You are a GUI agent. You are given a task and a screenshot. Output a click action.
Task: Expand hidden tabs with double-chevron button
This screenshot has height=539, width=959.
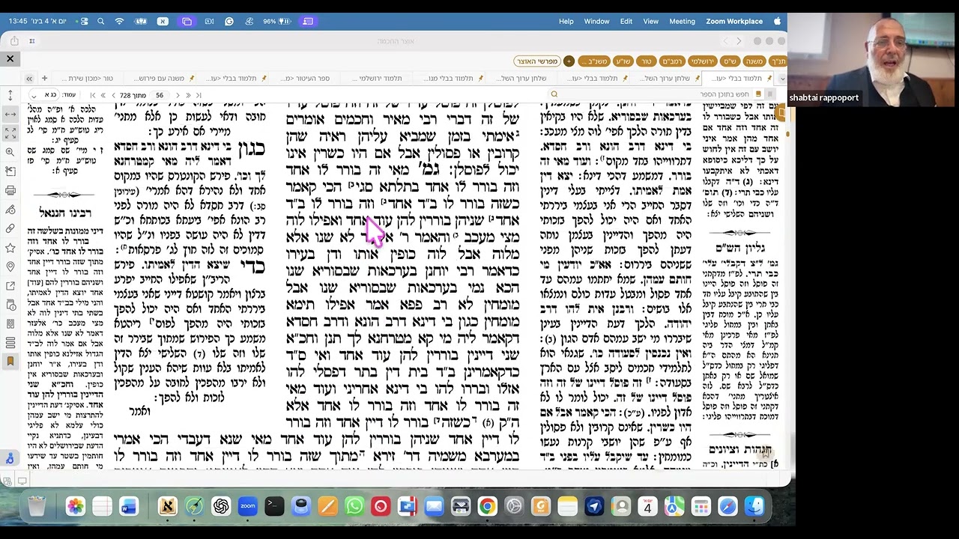pos(29,78)
